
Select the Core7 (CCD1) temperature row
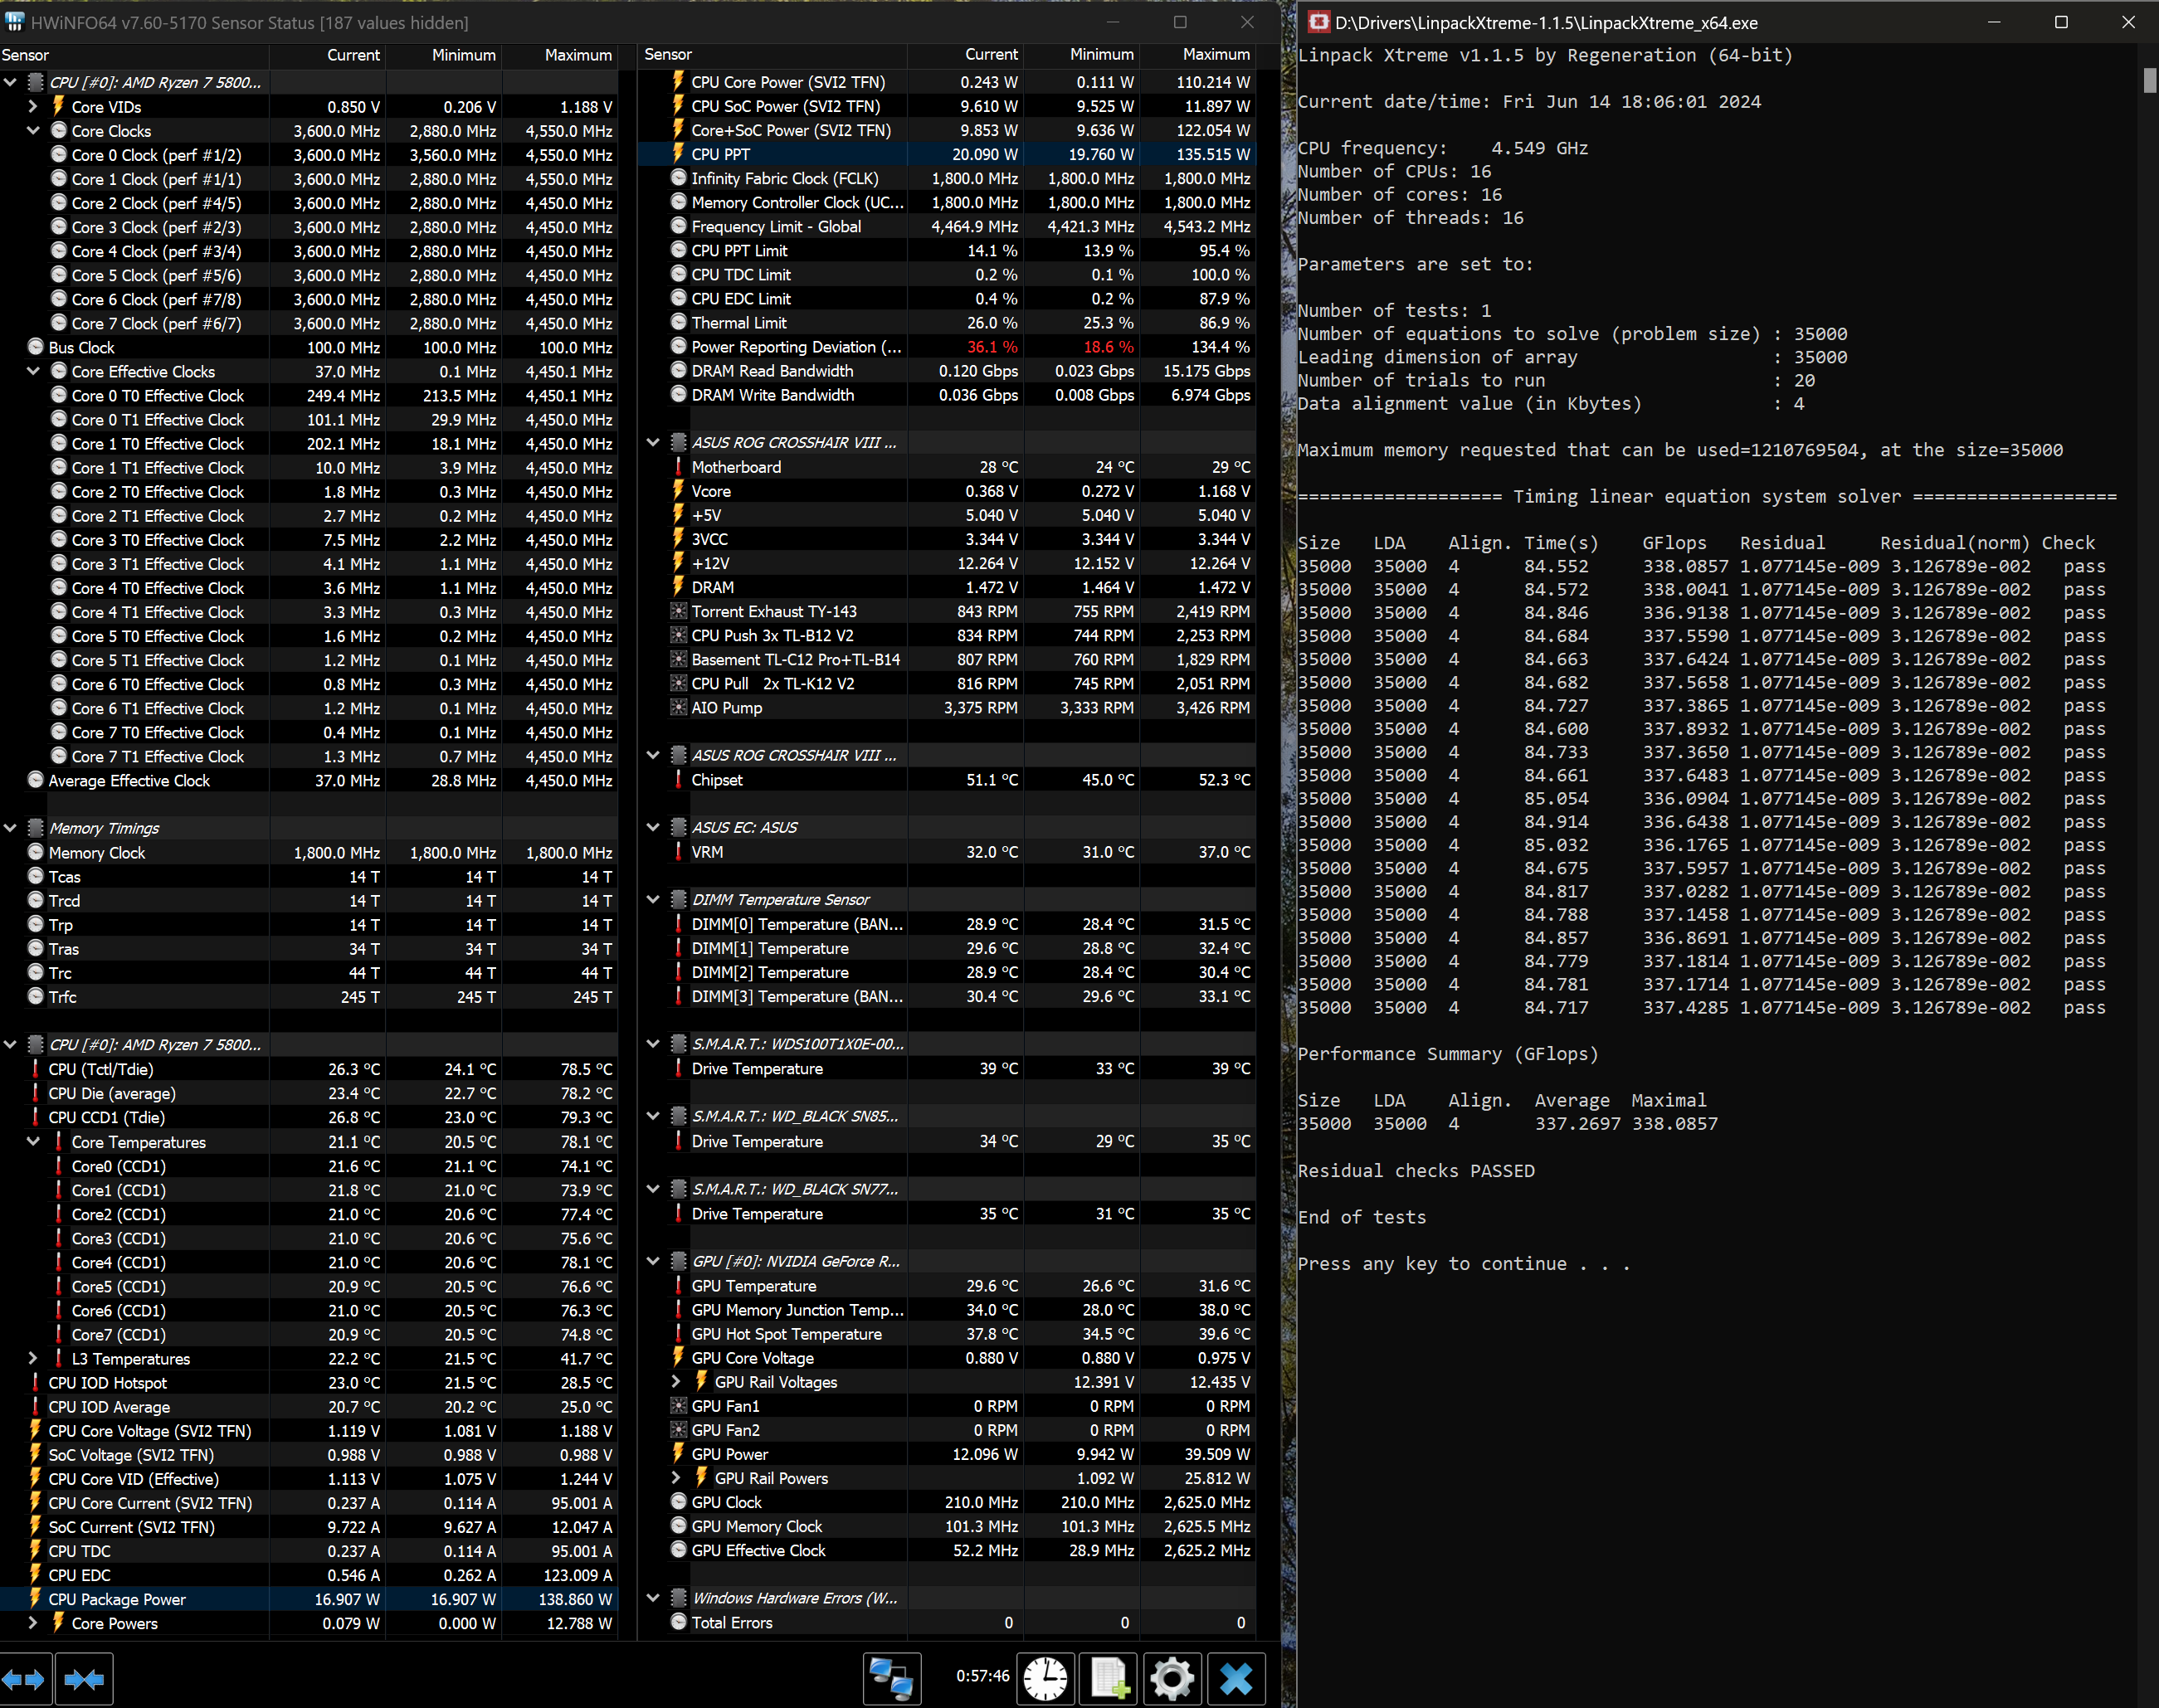(x=309, y=1335)
